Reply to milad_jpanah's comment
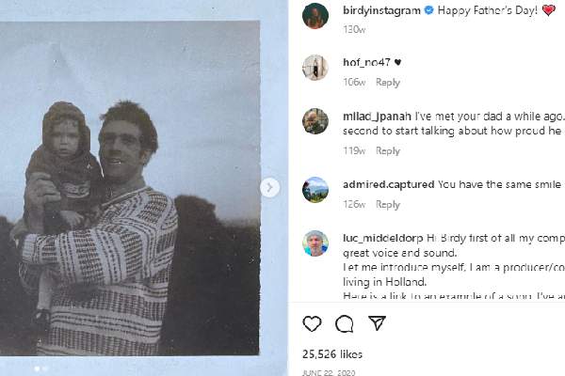Viewport: 565px width, 376px height. 388,151
